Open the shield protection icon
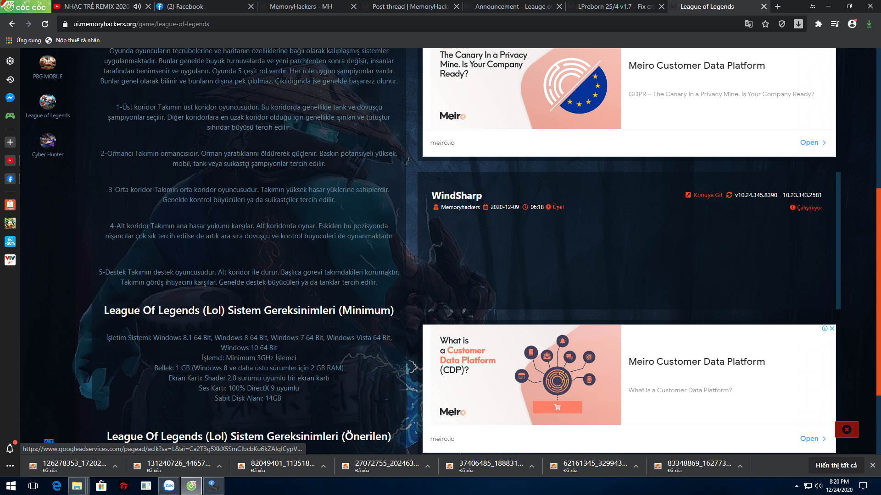This screenshot has width=881, height=495. click(x=782, y=24)
